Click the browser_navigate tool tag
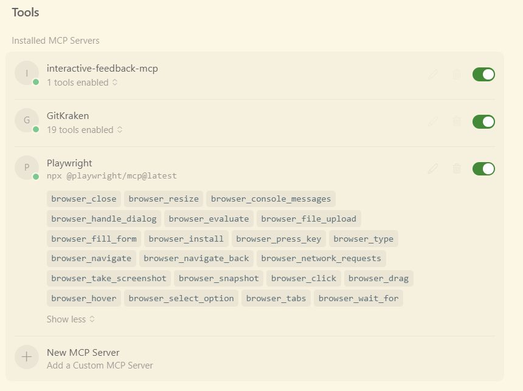Viewport: 523px width, 391px height. click(x=91, y=259)
